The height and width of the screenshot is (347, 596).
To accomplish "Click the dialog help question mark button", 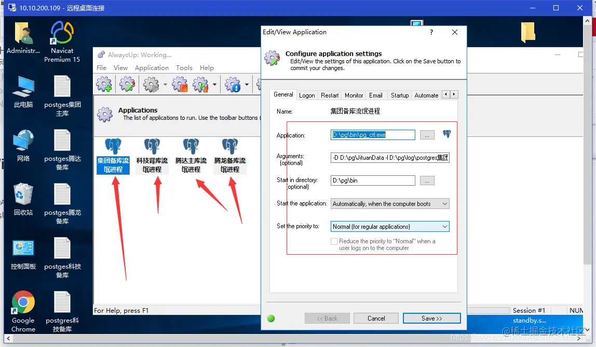I will coord(431,32).
